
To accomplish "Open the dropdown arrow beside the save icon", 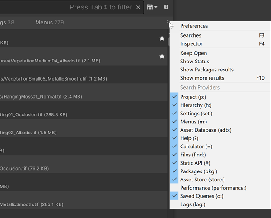I will coord(156,7).
